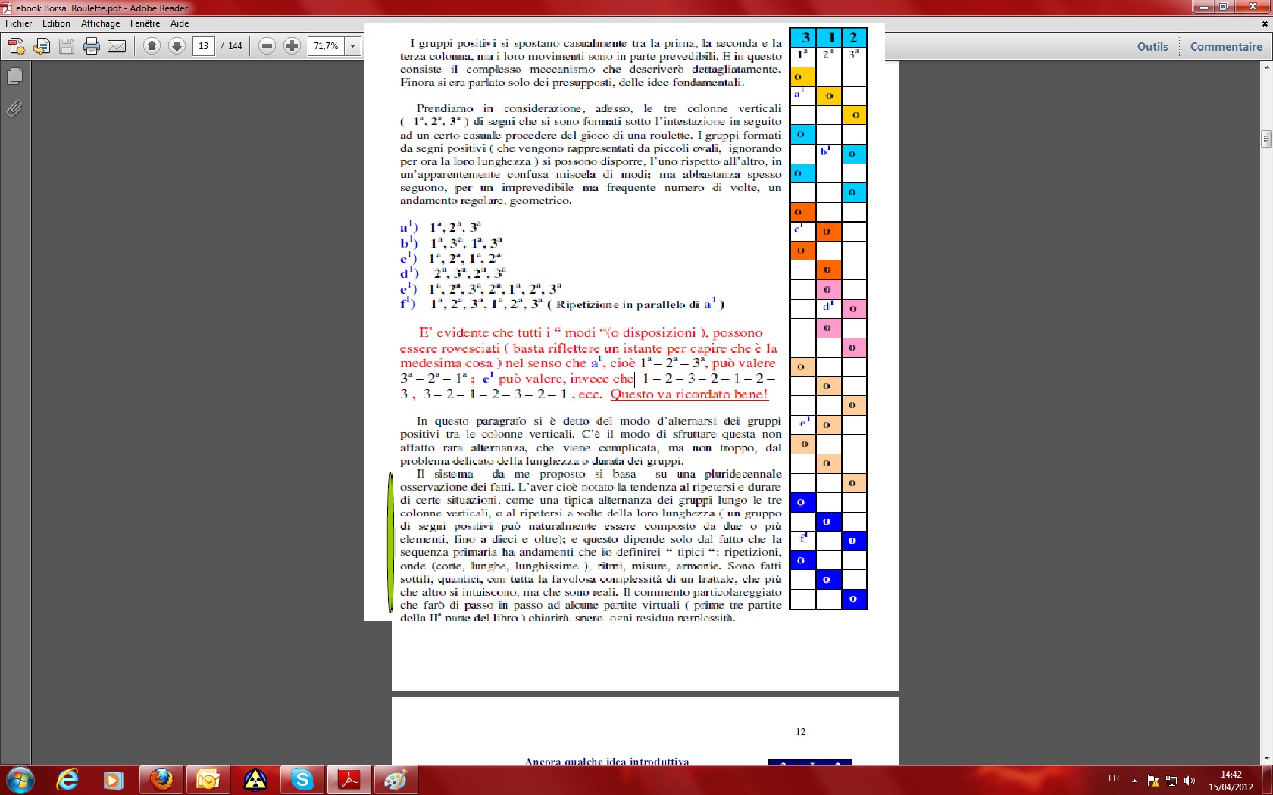Open Skype from the taskbar
Screen dimensions: 1273x795
point(302,779)
